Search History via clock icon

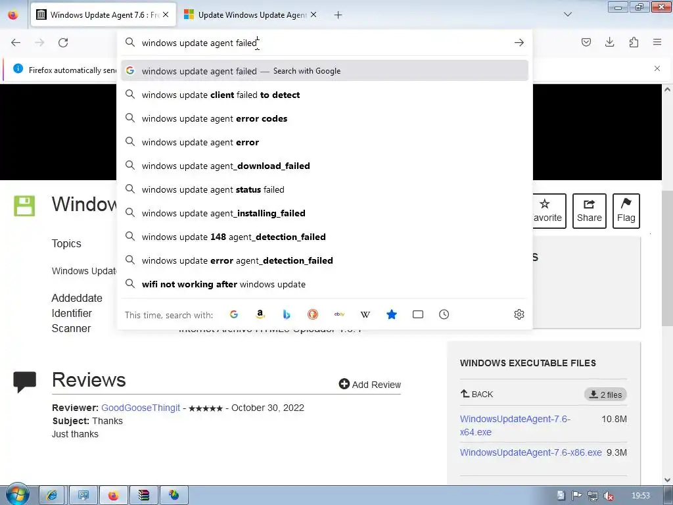[x=444, y=314]
